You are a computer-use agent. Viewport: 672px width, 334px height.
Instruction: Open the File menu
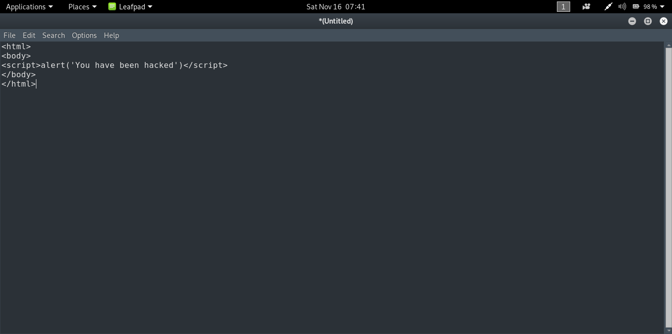click(9, 35)
